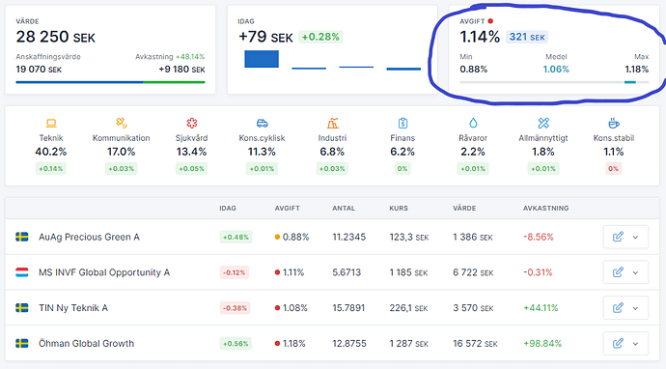The width and height of the screenshot is (666, 369).
Task: Click the -0.38% daily badge for TIN
Action: click(235, 308)
